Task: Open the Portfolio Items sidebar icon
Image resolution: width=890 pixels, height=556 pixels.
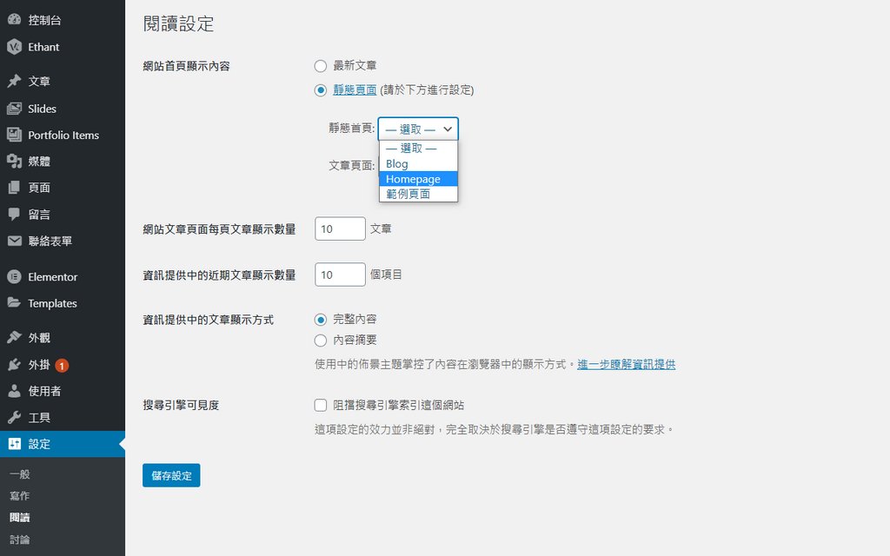Action: click(x=52, y=135)
